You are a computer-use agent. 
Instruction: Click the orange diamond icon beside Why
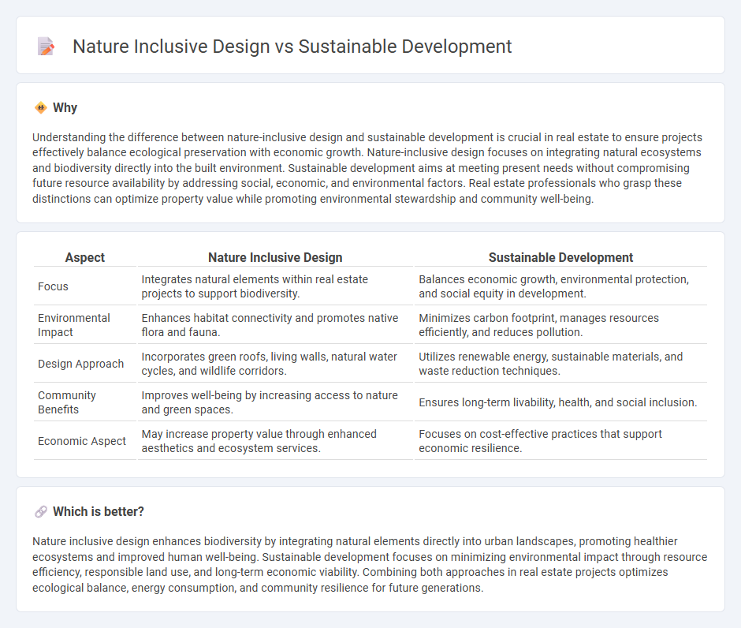(x=41, y=108)
